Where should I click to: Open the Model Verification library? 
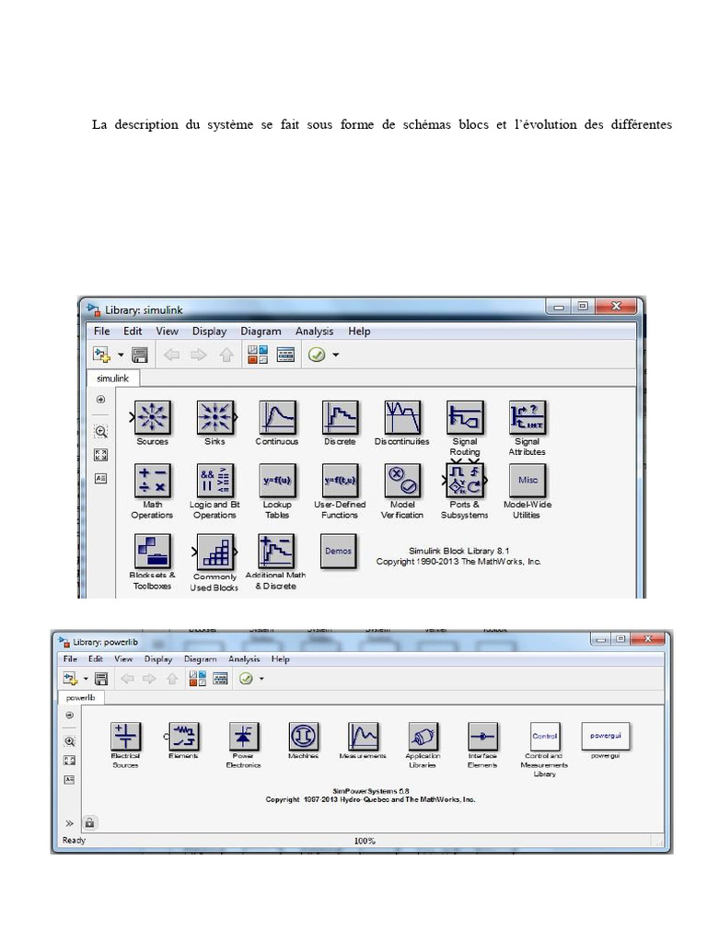tap(402, 481)
